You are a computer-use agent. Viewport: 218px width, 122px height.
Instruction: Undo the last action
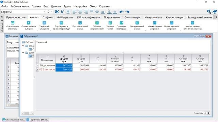121,12
